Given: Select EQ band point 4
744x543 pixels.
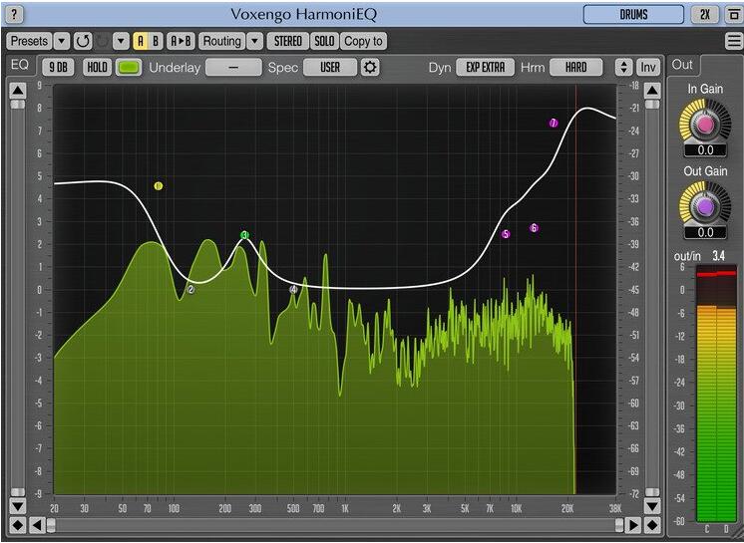Looking at the screenshot, I should pyautogui.click(x=293, y=290).
